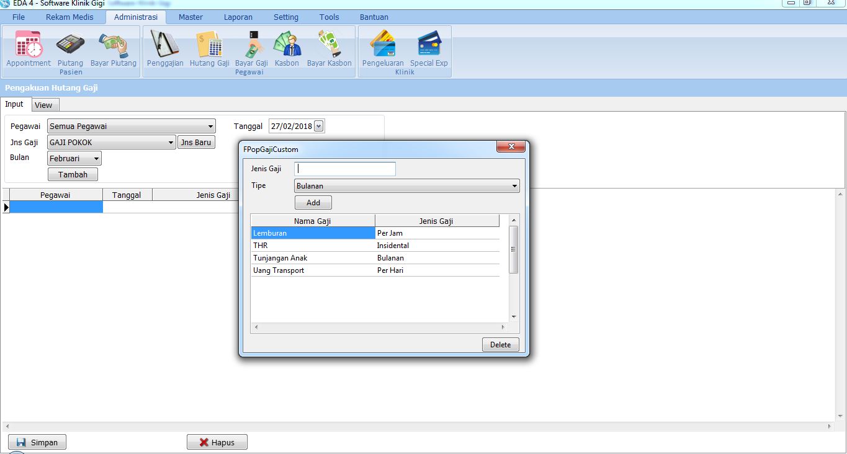Open the Pengeluaran credit card icon
Screen dimensions: 847x454
point(383,48)
